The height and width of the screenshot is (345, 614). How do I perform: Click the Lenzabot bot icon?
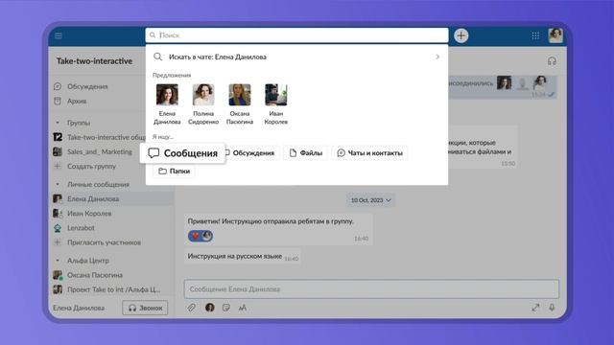[x=58, y=228]
